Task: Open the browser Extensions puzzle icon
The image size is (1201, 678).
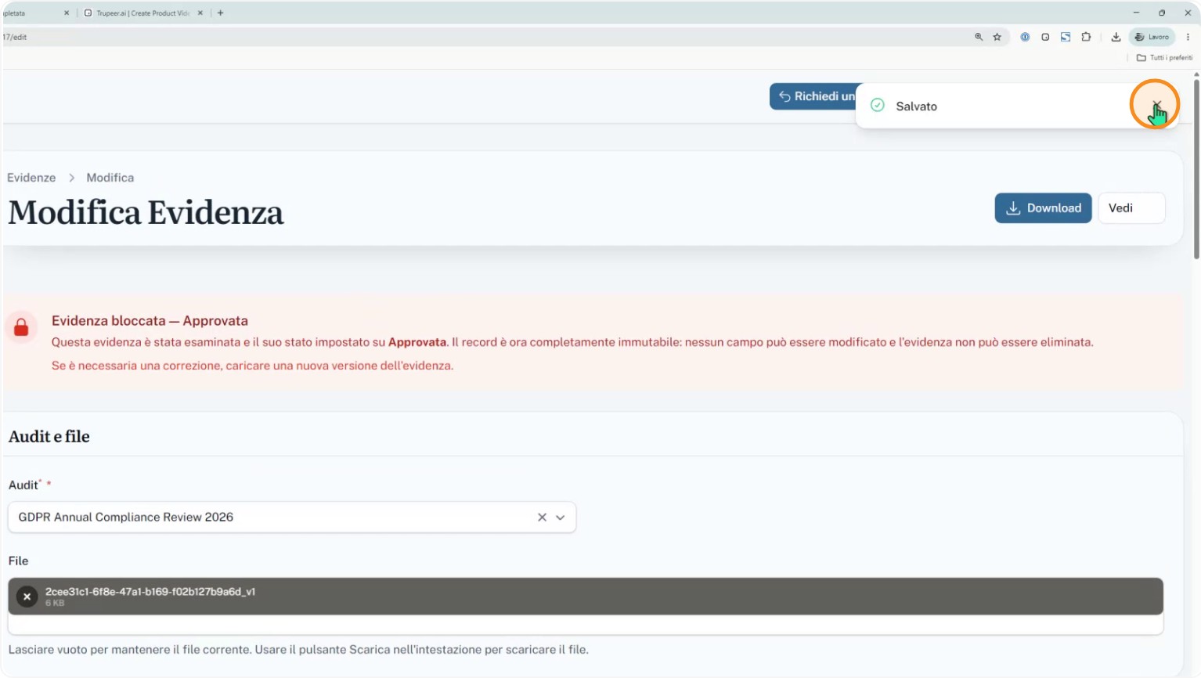Action: click(x=1086, y=37)
